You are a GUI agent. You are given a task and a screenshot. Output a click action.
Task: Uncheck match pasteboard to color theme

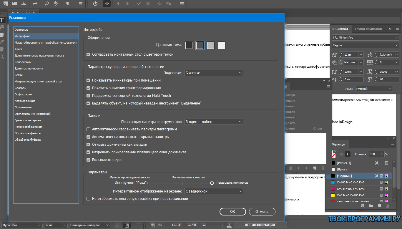pos(88,54)
